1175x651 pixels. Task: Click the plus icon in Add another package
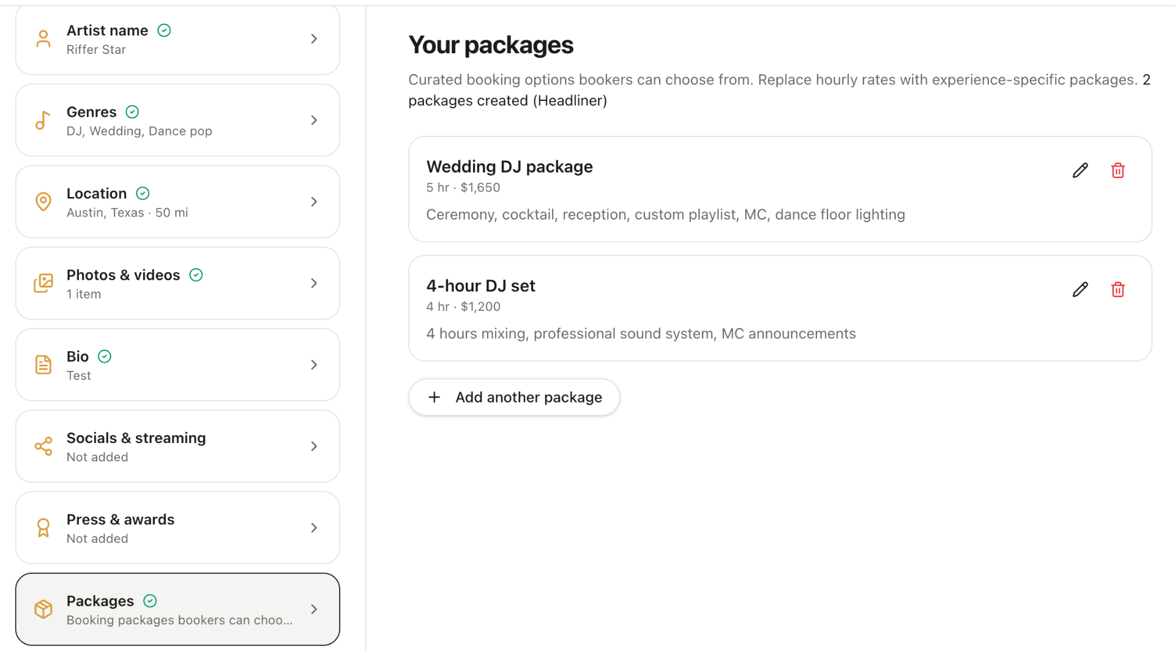pyautogui.click(x=434, y=397)
